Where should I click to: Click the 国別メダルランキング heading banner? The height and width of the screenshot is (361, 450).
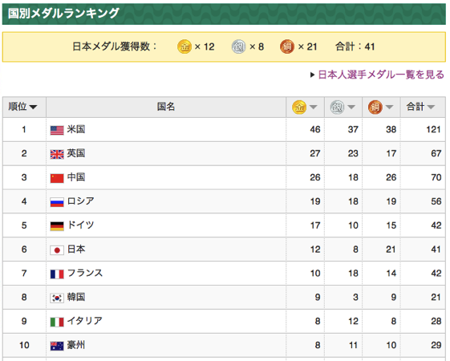(224, 14)
